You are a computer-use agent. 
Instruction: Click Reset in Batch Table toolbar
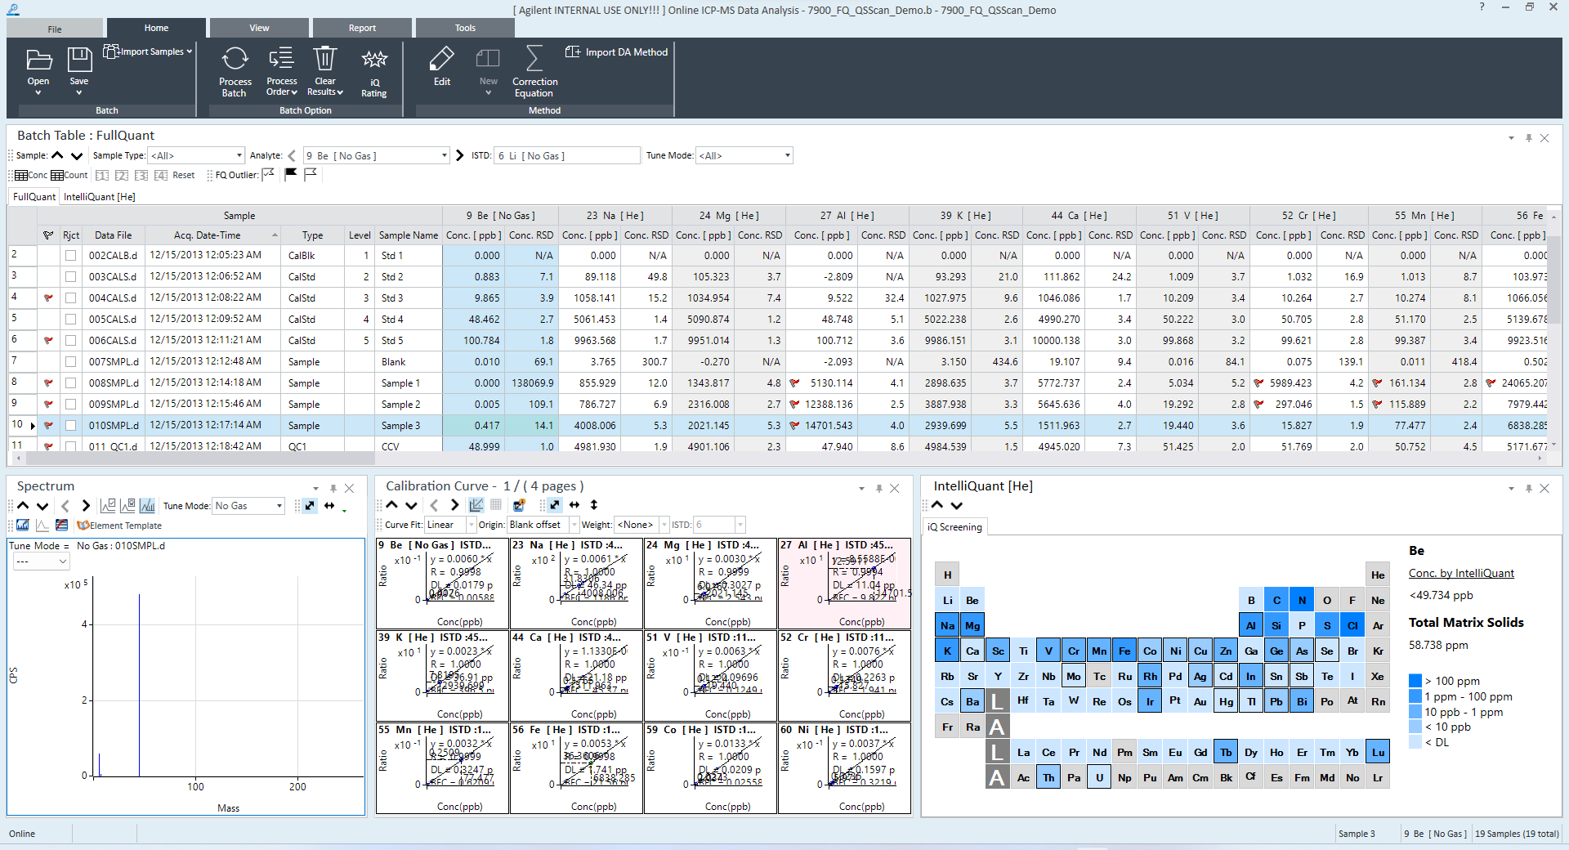pyautogui.click(x=184, y=175)
